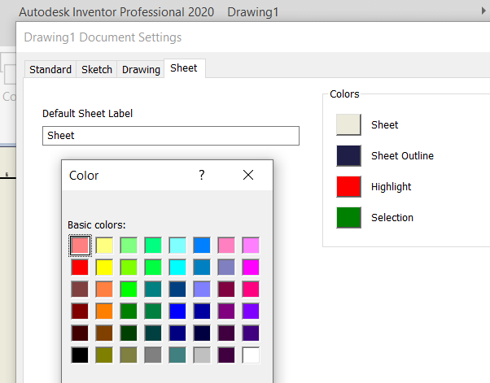
Task: Switch to the Sketch tab
Action: tap(97, 69)
